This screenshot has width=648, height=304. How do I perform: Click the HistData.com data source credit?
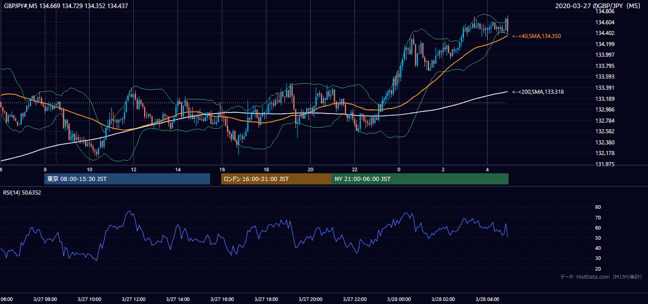(601, 277)
